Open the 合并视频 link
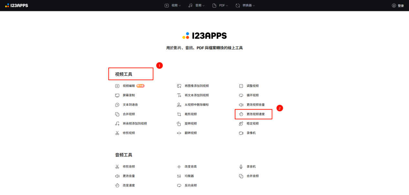409x195 pixels. [x=129, y=114]
